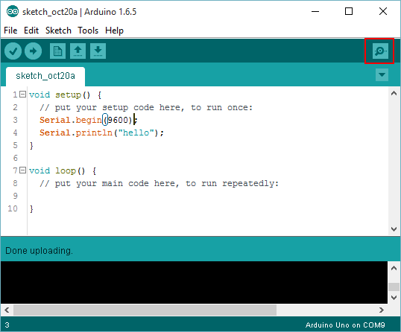Click inside the black console output area
This screenshot has width=401, height=332.
194,282
